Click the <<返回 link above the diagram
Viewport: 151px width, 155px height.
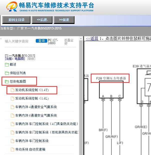click(92, 38)
